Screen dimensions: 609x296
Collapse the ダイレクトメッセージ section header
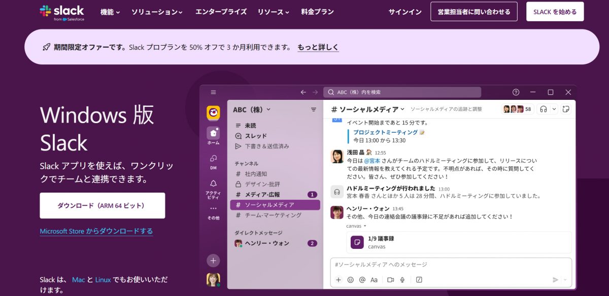258,233
